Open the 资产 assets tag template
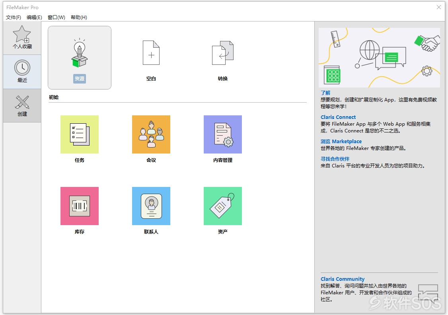The image size is (448, 315). pos(222,206)
